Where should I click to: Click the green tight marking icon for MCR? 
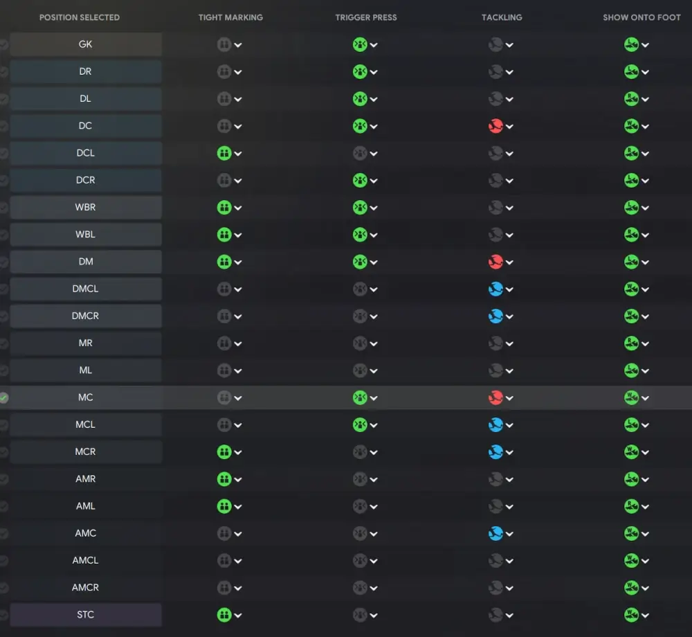click(x=224, y=451)
